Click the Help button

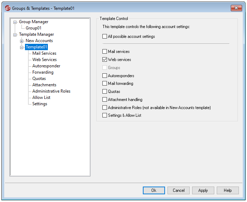(228, 190)
